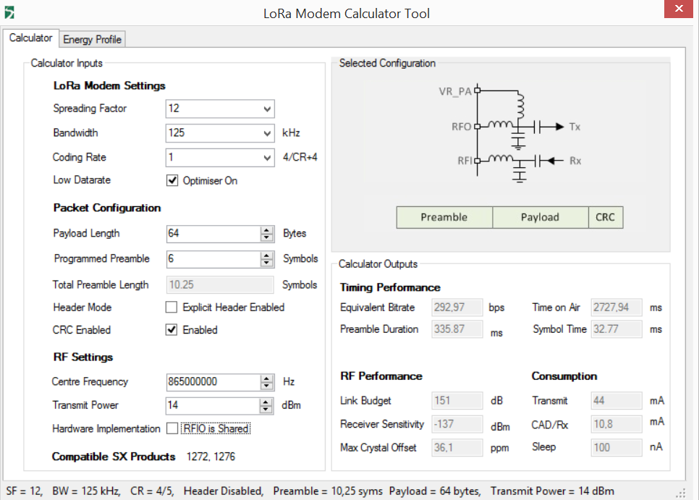Expand the Bandwidth dropdown
The width and height of the screenshot is (699, 500).
tap(266, 133)
